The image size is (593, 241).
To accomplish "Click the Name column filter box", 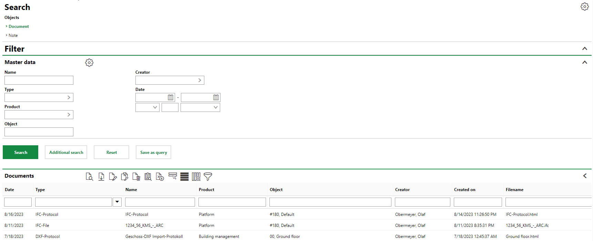I will tap(160, 202).
